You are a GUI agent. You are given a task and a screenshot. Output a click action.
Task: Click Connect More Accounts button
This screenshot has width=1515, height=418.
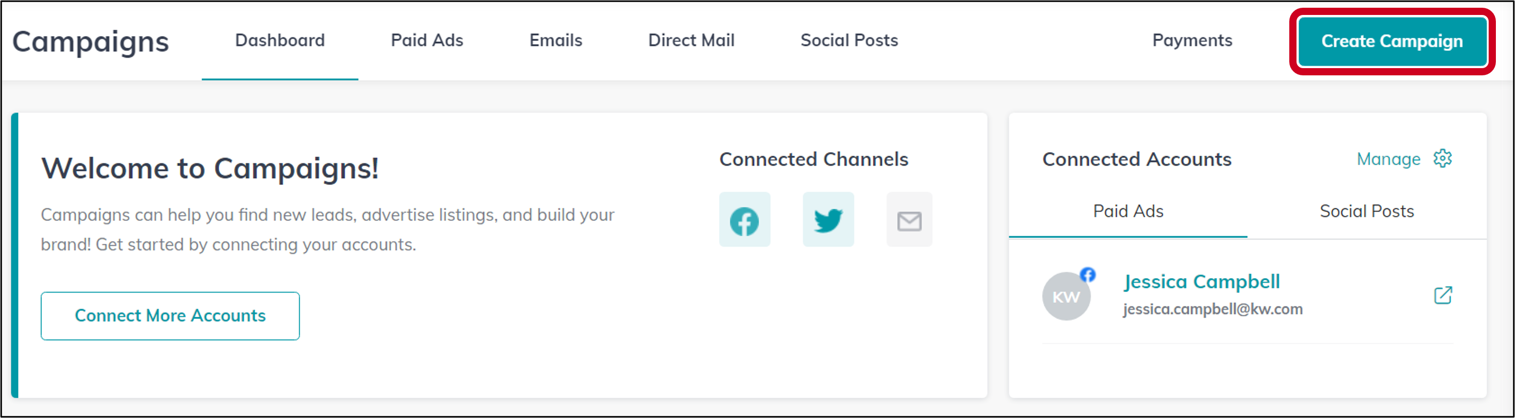(170, 316)
